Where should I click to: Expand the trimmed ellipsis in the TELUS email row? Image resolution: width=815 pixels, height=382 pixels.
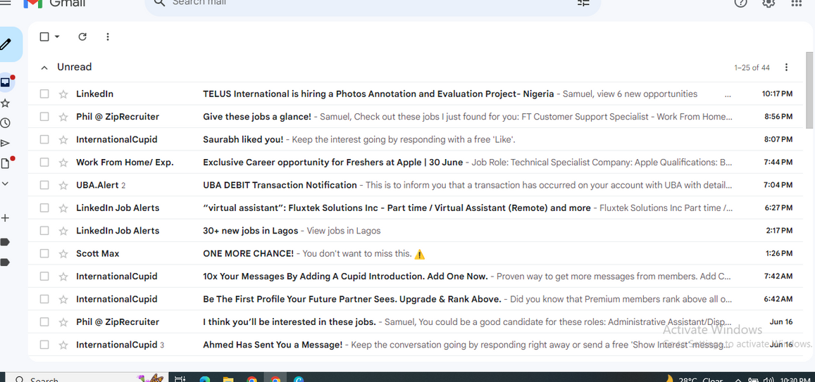point(727,95)
